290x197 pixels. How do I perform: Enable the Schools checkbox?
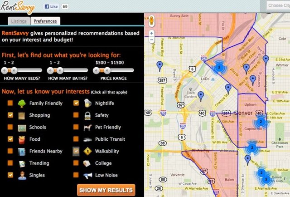pos(10,127)
